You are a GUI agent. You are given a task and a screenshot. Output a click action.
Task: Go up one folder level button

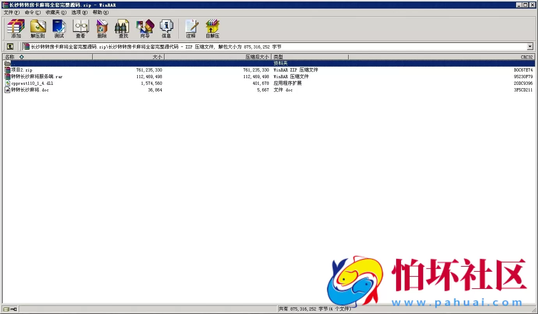10,46
